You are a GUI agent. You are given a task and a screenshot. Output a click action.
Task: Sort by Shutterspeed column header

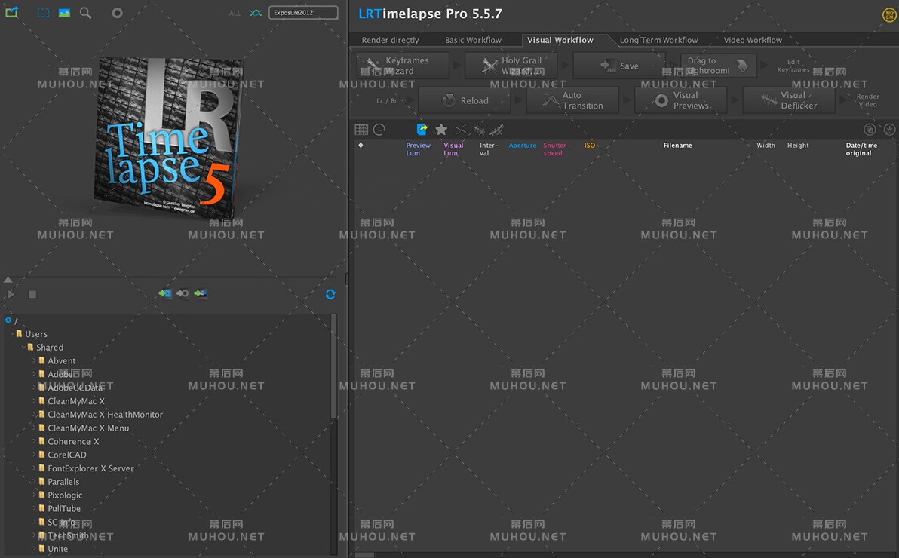[x=556, y=149]
